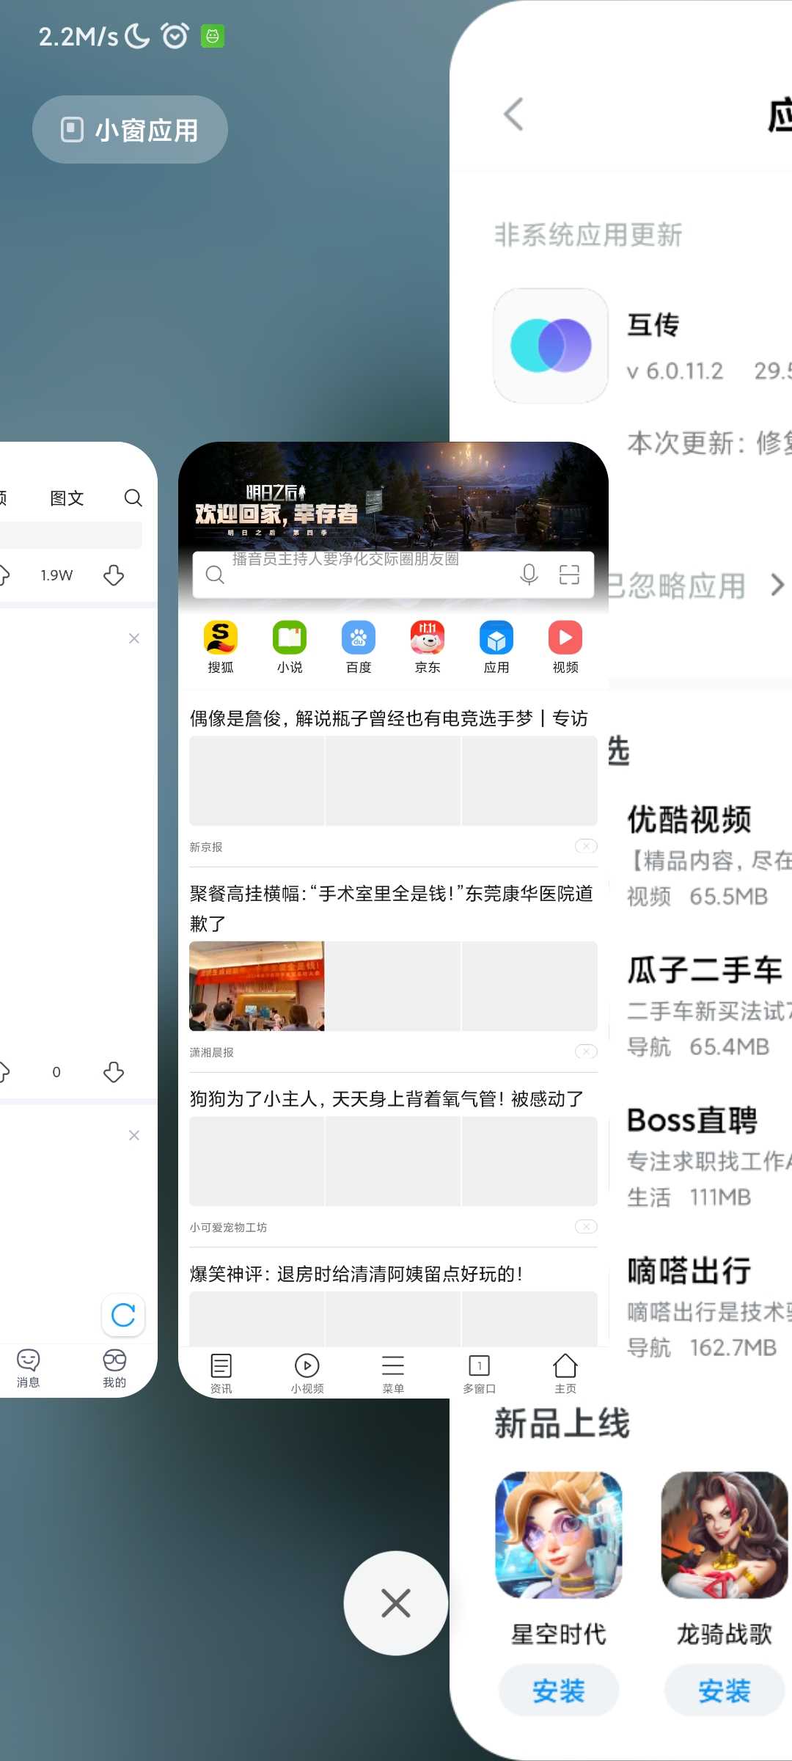Open the 明日之后 game banner
This screenshot has width=792, height=1761.
393,495
